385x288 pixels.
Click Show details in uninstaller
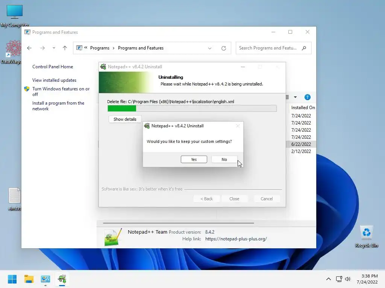[x=125, y=119]
